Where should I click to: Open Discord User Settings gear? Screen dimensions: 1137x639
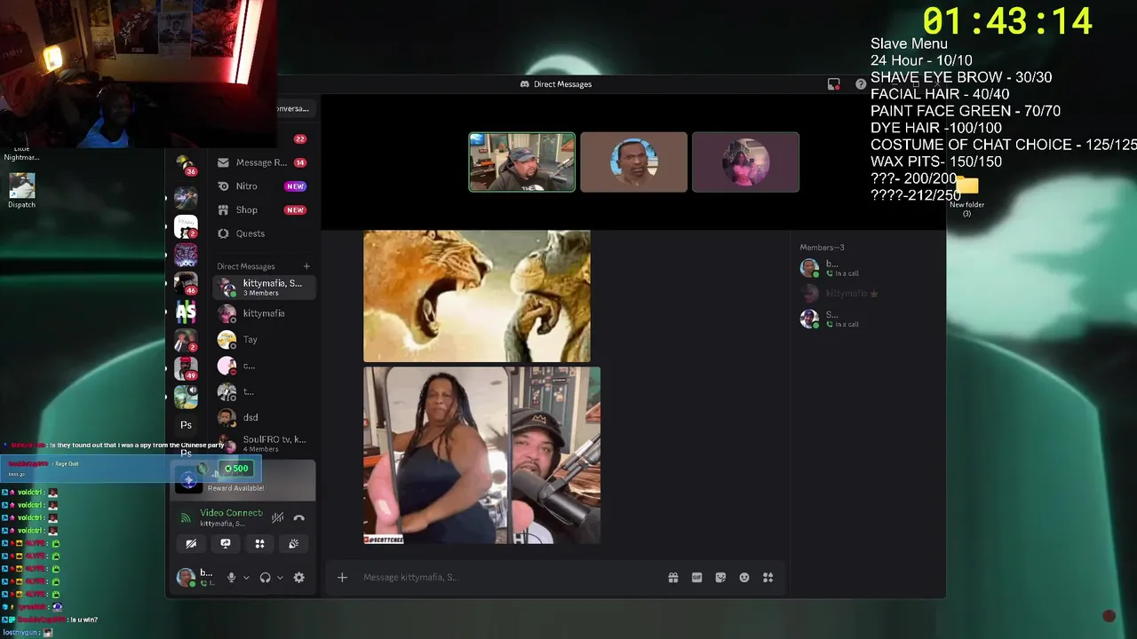point(299,578)
